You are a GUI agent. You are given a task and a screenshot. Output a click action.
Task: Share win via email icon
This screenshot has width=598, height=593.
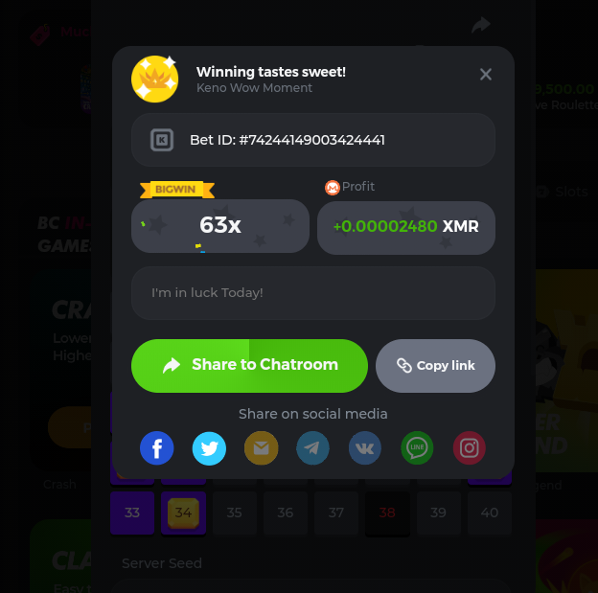262,448
